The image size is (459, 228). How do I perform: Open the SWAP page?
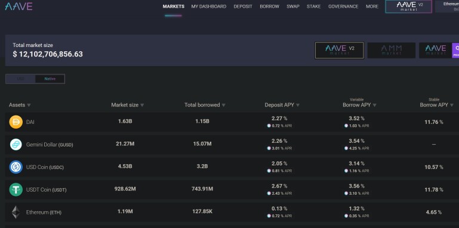tap(292, 7)
